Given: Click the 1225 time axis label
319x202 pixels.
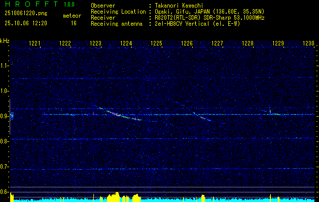Looking at the screenshot, I should (156, 43).
